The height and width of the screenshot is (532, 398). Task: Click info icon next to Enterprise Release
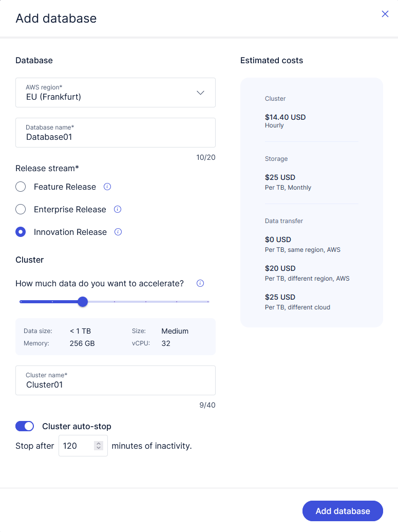pyautogui.click(x=118, y=209)
